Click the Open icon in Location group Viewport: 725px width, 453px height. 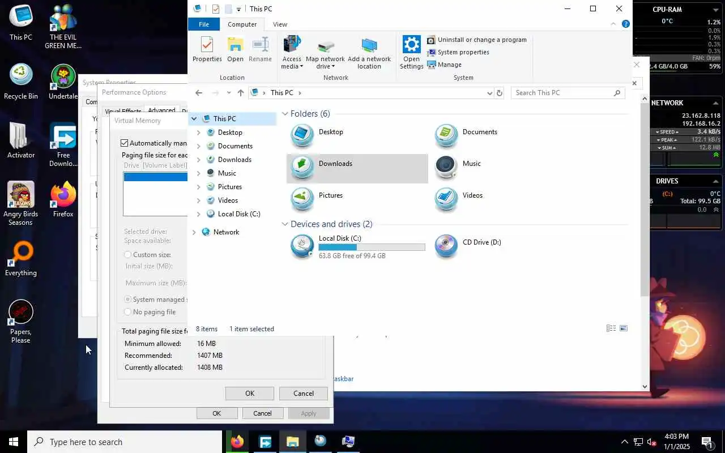pos(235,49)
